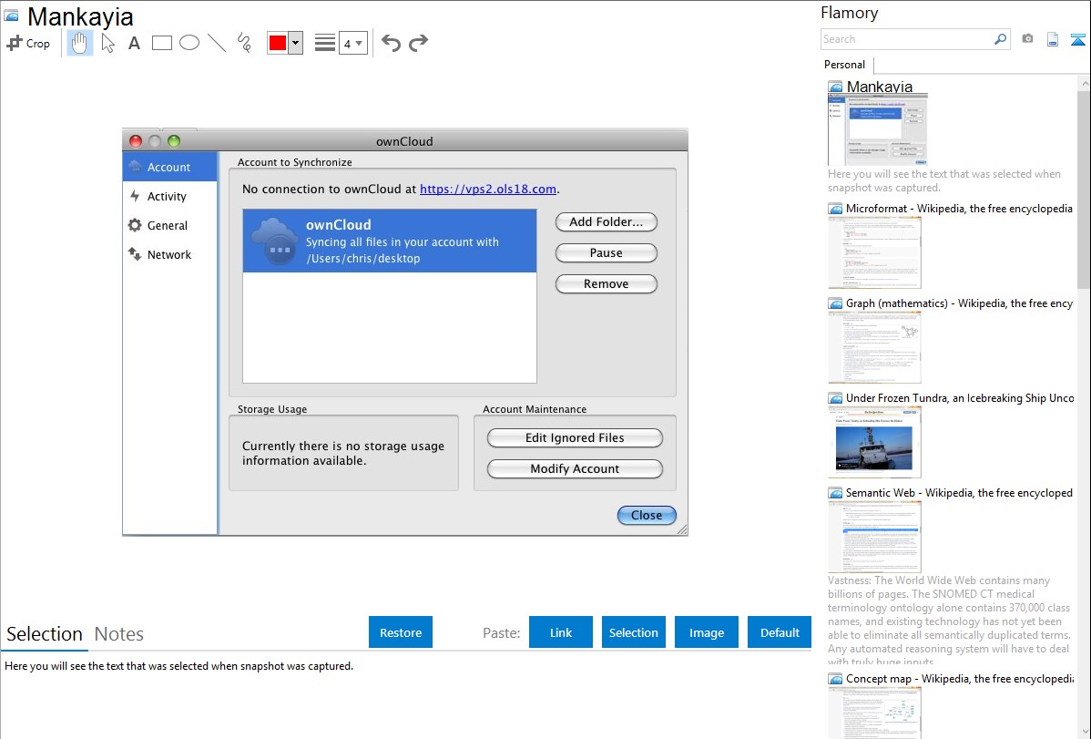Open the icebreaking ship snapshot thumbnail

(874, 442)
